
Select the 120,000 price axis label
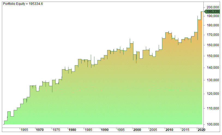(x=212, y=94)
